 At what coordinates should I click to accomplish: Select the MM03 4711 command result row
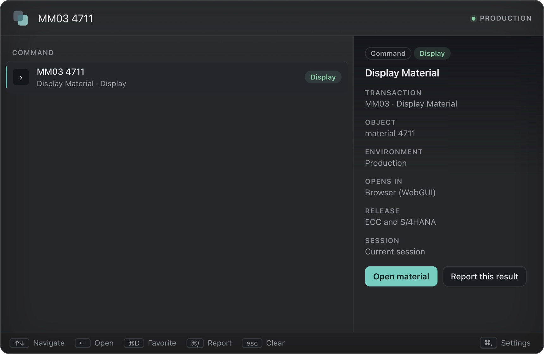click(177, 77)
